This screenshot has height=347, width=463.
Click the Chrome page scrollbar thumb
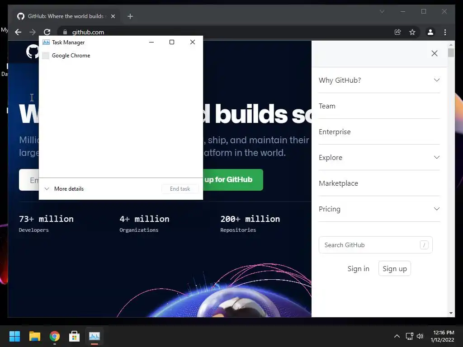451,52
